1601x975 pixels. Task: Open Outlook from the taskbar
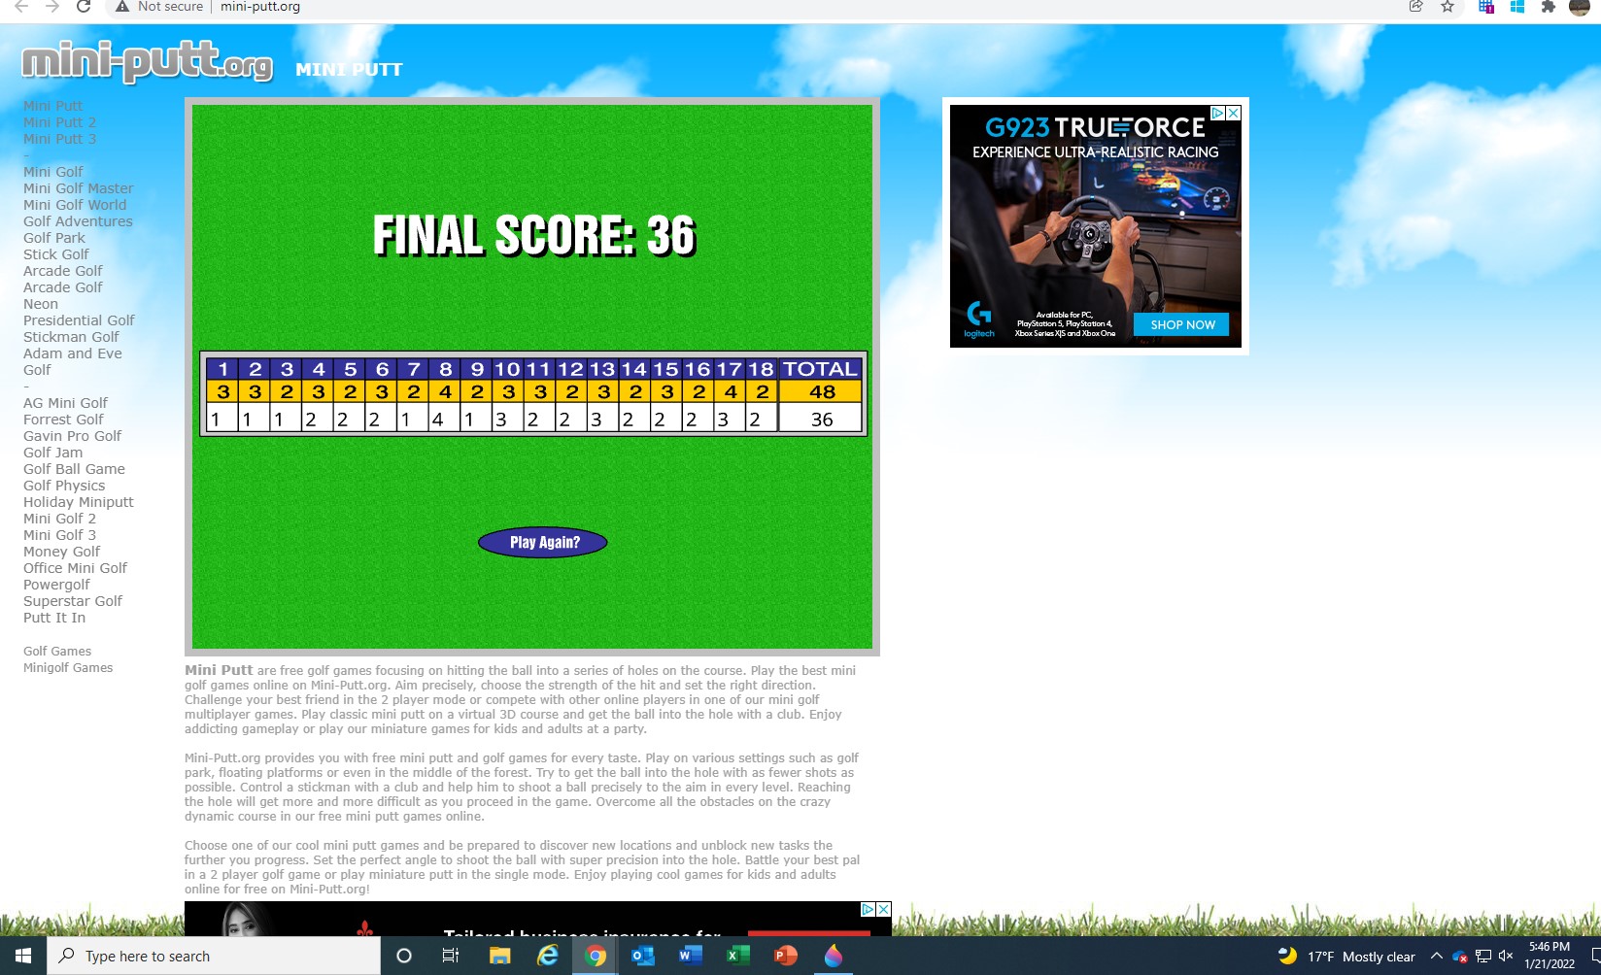[642, 956]
